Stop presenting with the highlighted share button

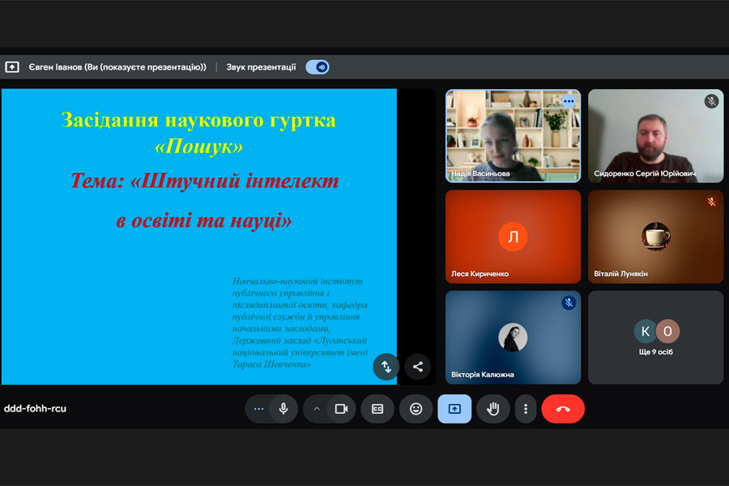click(454, 409)
